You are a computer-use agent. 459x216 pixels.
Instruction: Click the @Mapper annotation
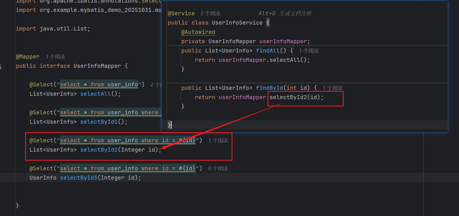click(x=28, y=57)
